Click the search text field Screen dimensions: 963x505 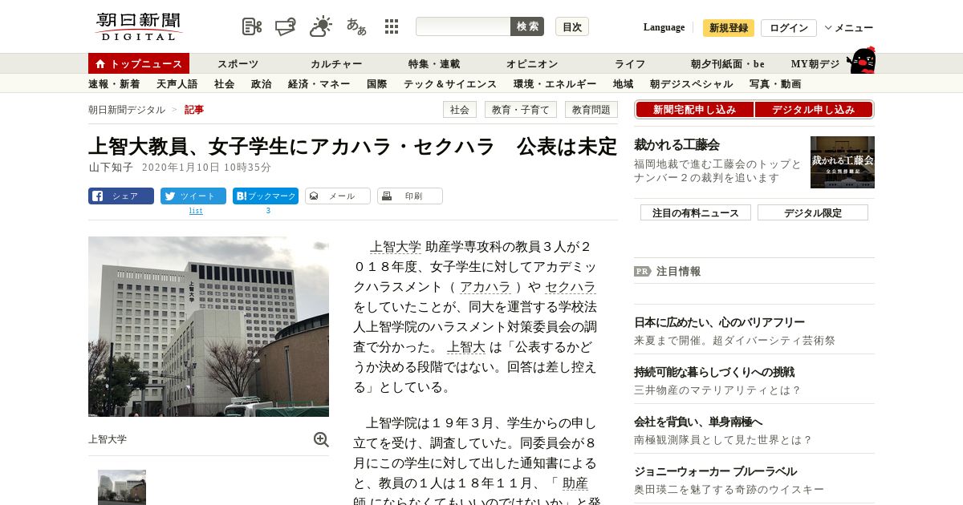(463, 26)
